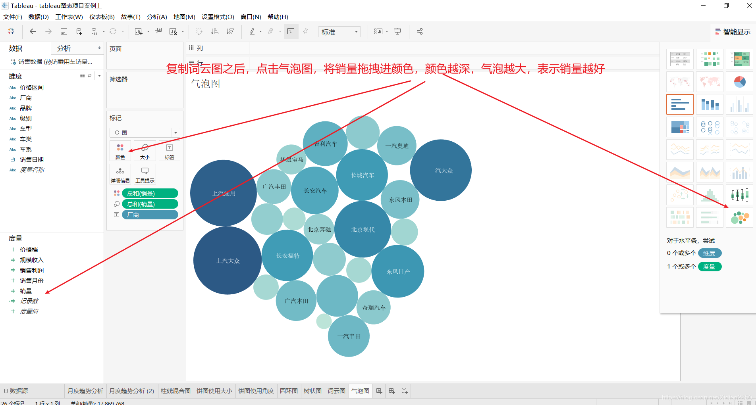Click the 上汽通用 dark blue bubble
Screen dimensions: 756x405
pyautogui.click(x=224, y=193)
